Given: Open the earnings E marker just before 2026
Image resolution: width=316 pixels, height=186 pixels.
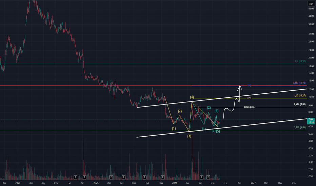Looking at the screenshot, I should [x=163, y=177].
